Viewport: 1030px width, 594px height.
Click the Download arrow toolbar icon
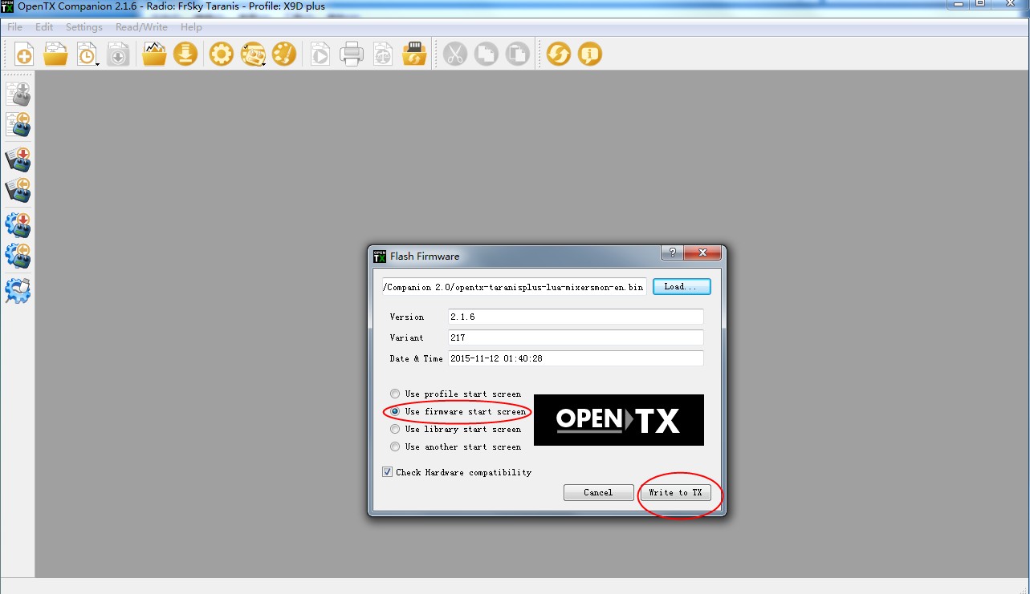click(x=185, y=55)
